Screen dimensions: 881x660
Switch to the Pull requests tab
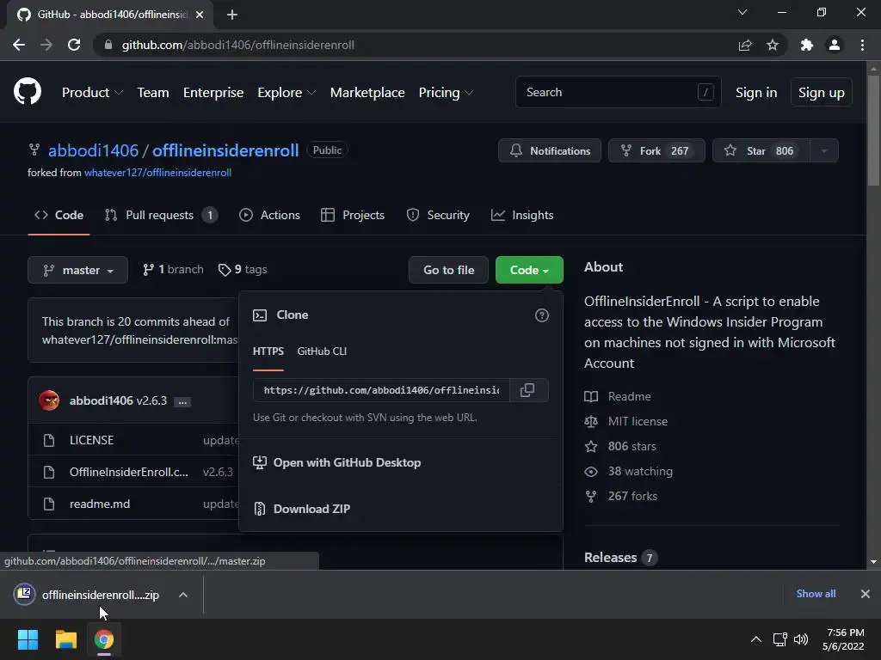point(161,215)
